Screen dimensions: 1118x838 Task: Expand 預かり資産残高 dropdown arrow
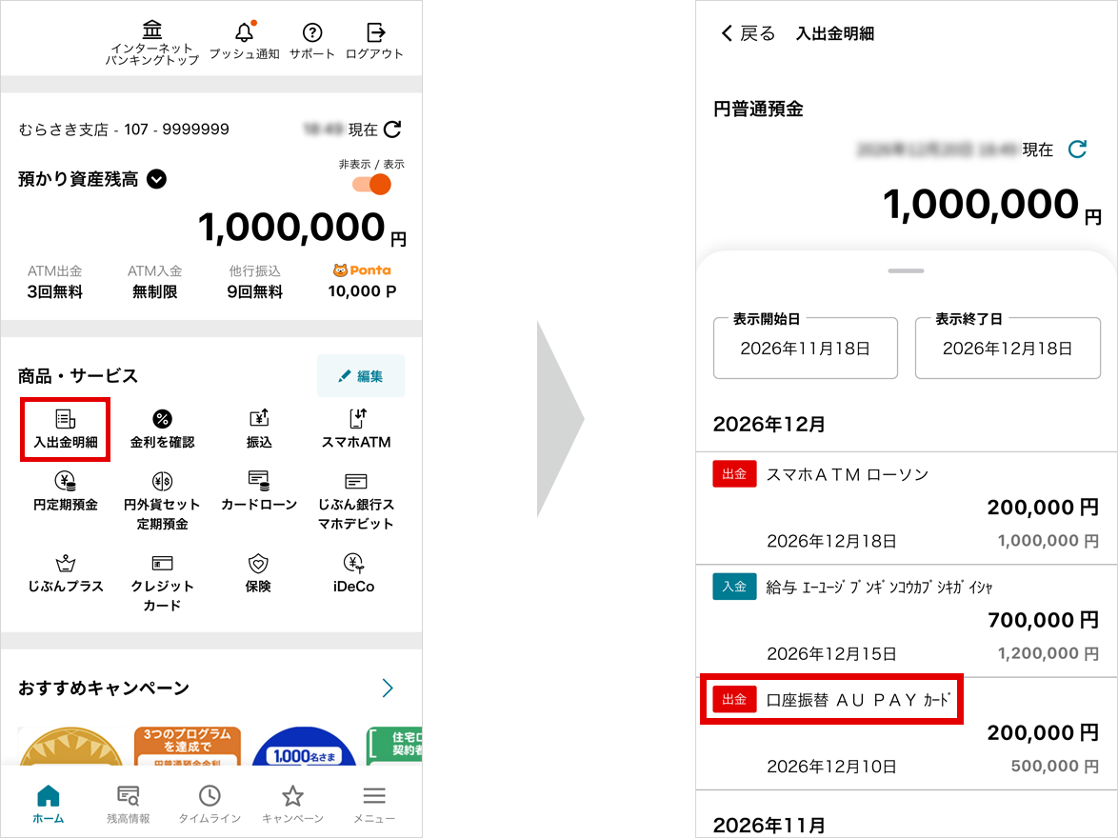[x=157, y=179]
